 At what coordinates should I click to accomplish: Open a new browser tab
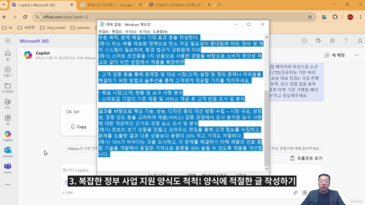(219, 5)
